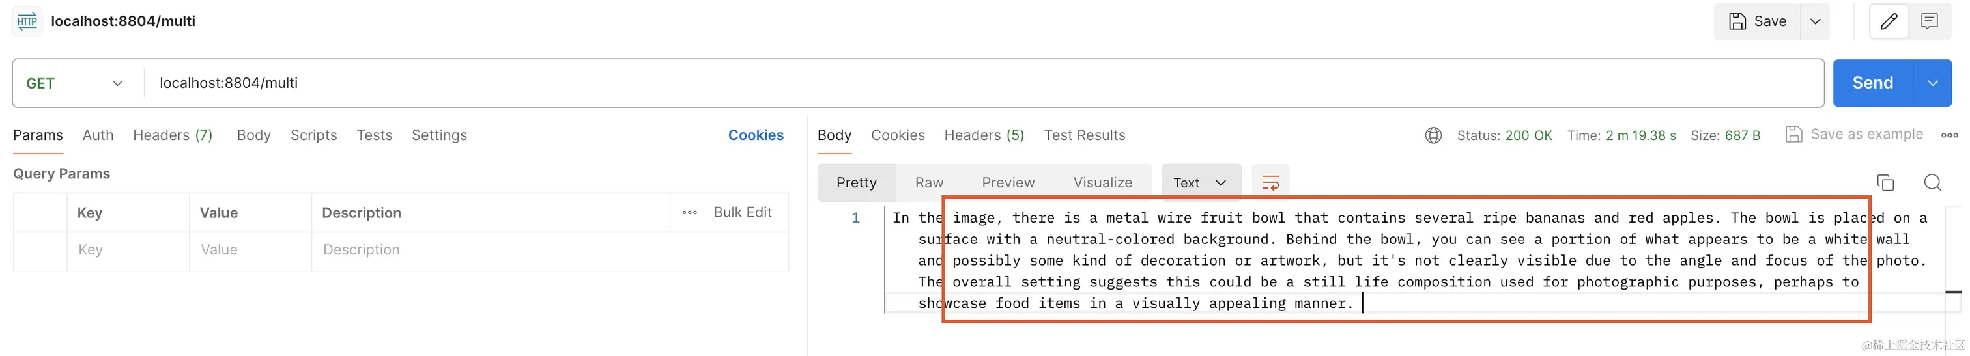
Task: Click the Bulk Edit three-dots icon
Action: pyautogui.click(x=689, y=212)
